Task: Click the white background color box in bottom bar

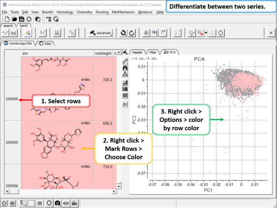Action: (x=31, y=203)
